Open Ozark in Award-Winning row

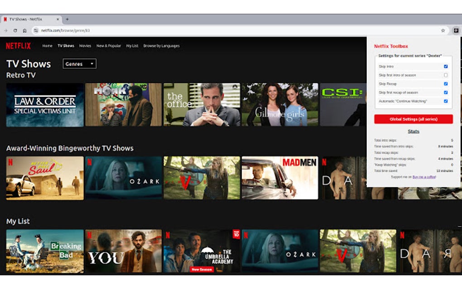click(123, 178)
